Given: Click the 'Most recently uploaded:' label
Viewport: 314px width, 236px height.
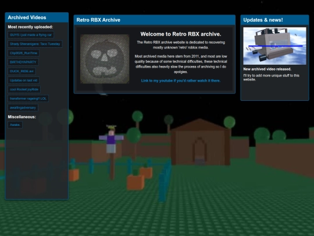Looking at the screenshot, I should [x=30, y=27].
